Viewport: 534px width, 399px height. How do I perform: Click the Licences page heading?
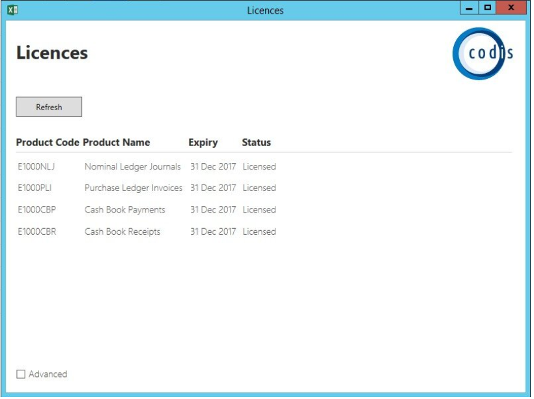coord(52,53)
